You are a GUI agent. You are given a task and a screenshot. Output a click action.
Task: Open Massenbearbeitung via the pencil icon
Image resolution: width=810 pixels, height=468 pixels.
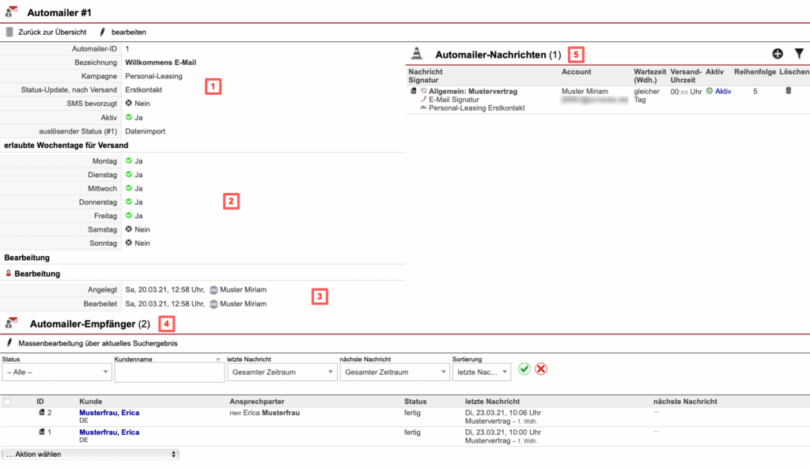click(x=9, y=343)
